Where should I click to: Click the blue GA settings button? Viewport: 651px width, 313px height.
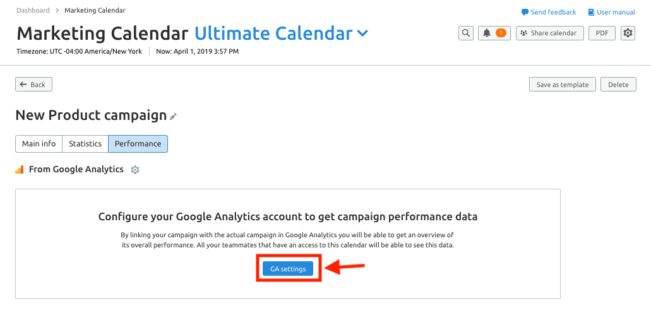(288, 269)
